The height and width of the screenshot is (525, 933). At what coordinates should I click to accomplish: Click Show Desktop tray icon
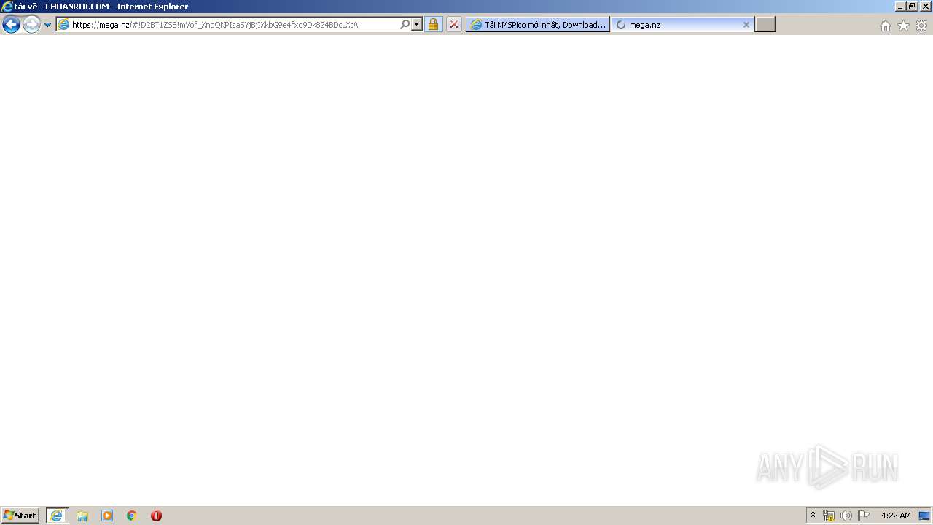tap(924, 516)
